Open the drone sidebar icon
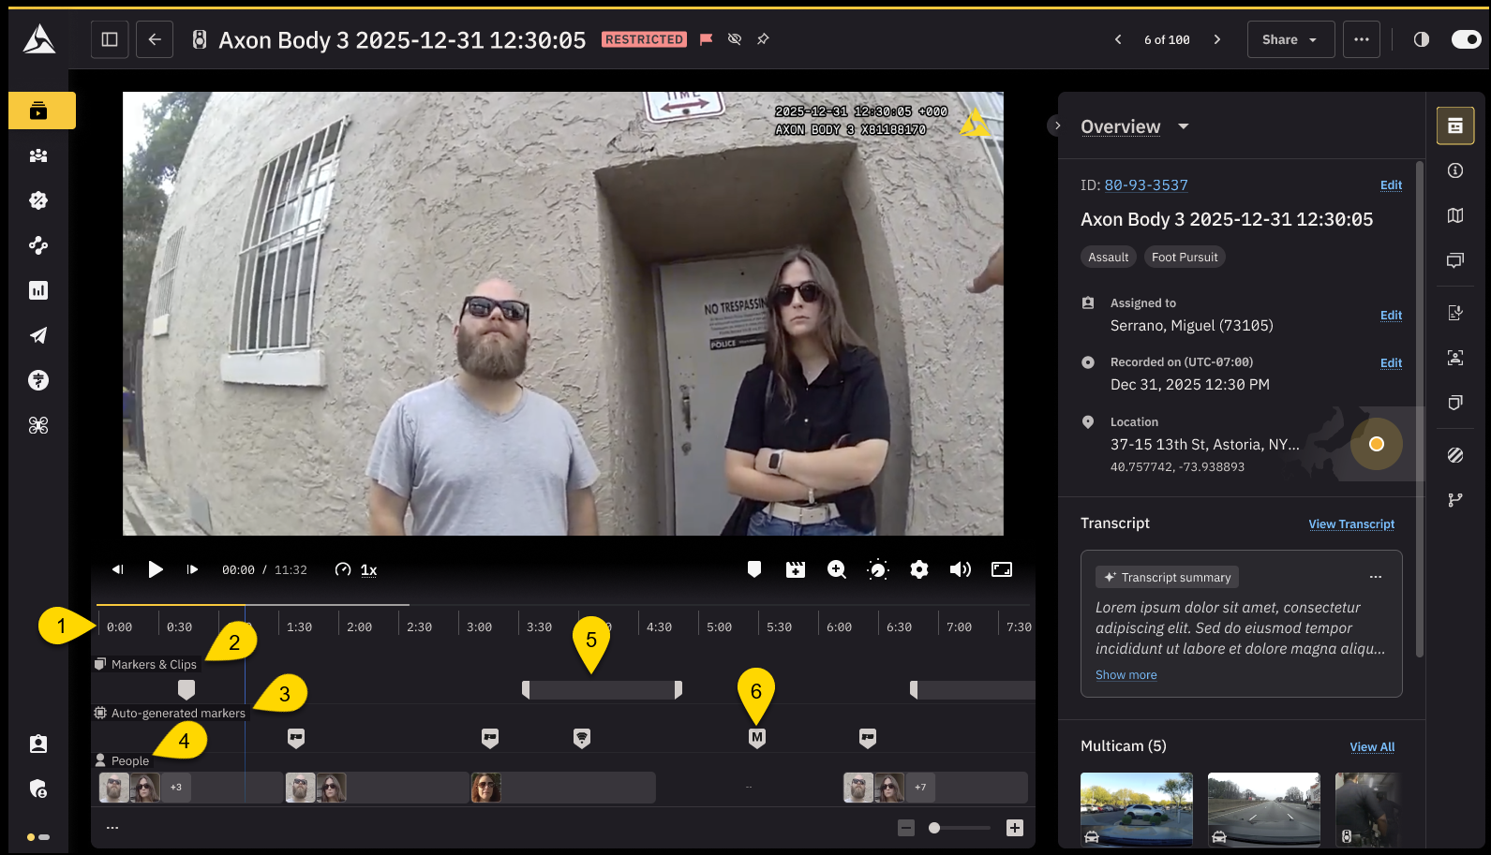Screen dimensions: 1491x855 (x=38, y=425)
